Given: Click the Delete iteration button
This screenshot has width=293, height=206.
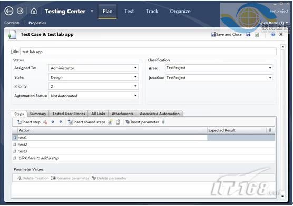Looking at the screenshot, I should pyautogui.click(x=33, y=178).
